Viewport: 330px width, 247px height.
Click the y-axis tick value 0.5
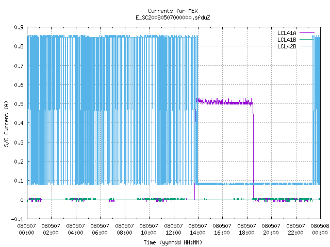pyautogui.click(x=19, y=104)
